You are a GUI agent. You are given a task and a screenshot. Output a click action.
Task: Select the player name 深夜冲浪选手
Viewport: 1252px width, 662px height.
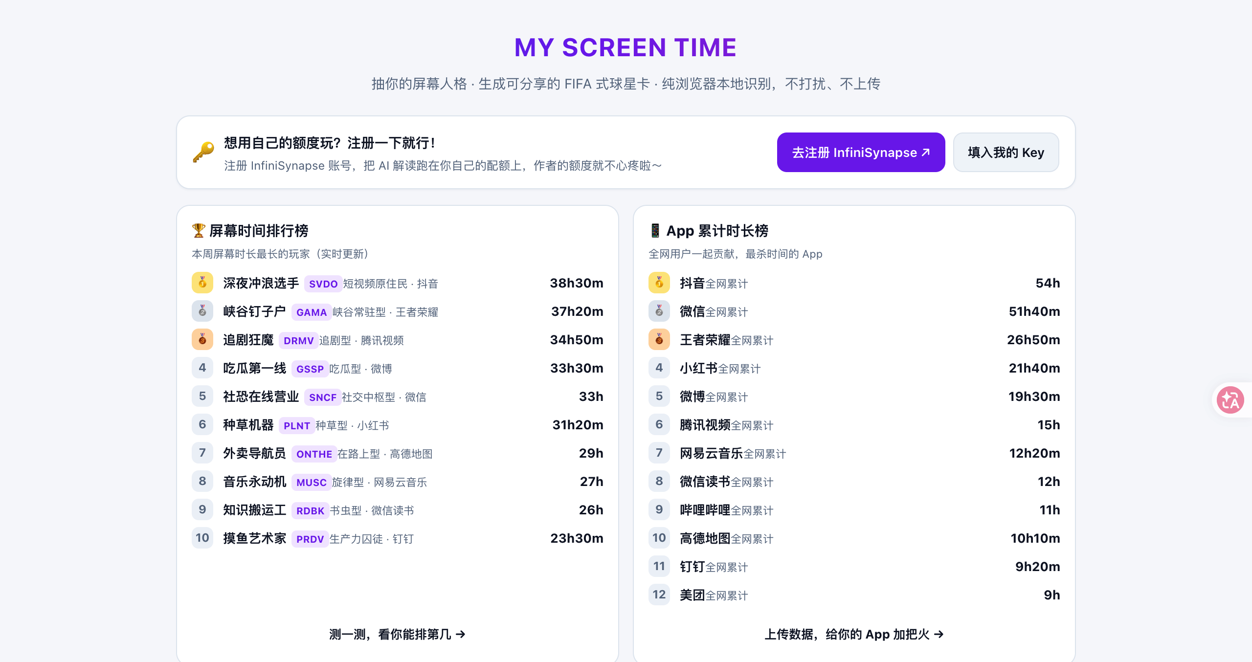(x=261, y=283)
